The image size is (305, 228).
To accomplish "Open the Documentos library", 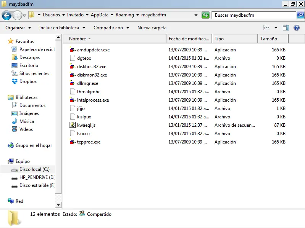I will pos(32,105).
